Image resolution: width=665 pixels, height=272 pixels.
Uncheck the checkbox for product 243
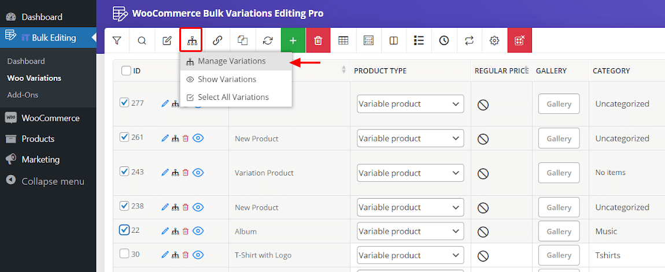[124, 171]
